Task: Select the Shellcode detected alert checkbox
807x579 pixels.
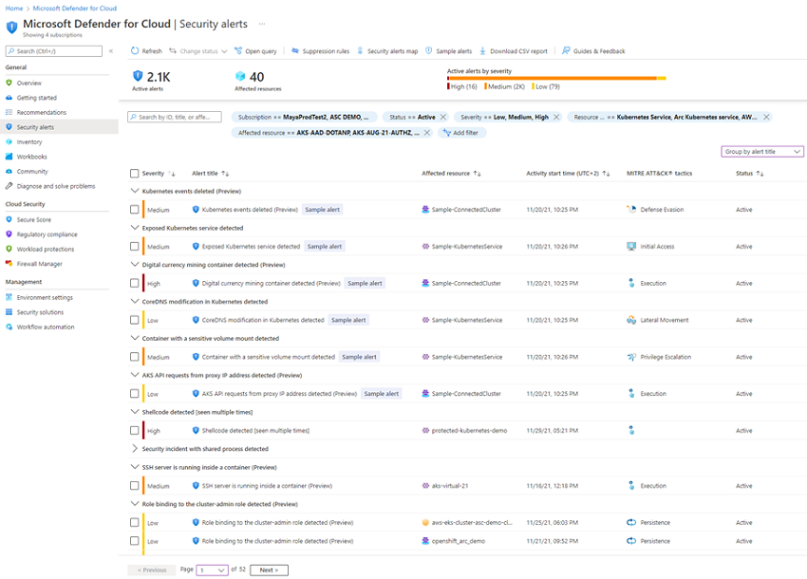Action: [134, 430]
